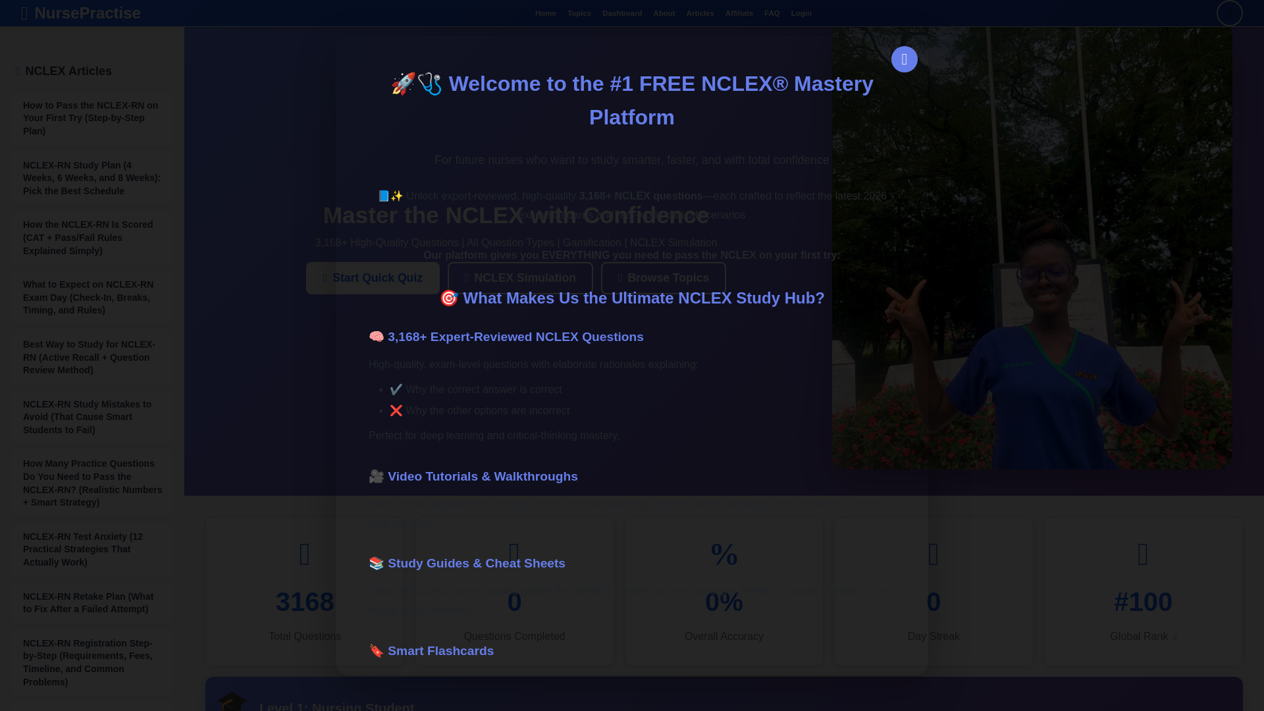The image size is (1264, 711).
Task: Click the Level 1: Nursing Student label
Action: click(x=336, y=706)
